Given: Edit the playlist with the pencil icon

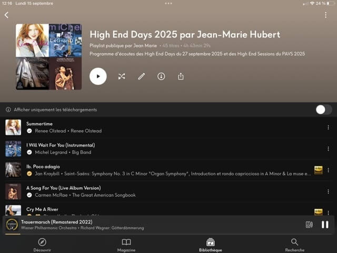Looking at the screenshot, I should pyautogui.click(x=142, y=76).
